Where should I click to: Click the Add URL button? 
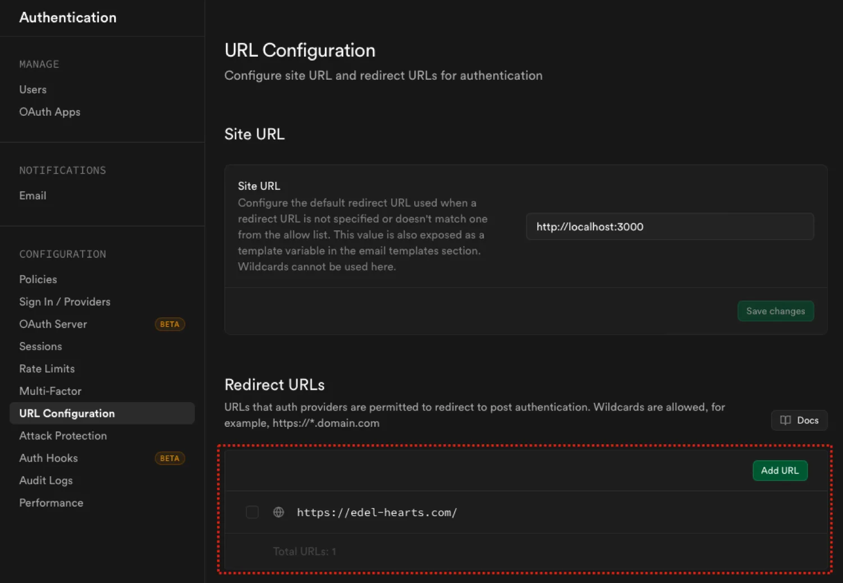pos(779,471)
